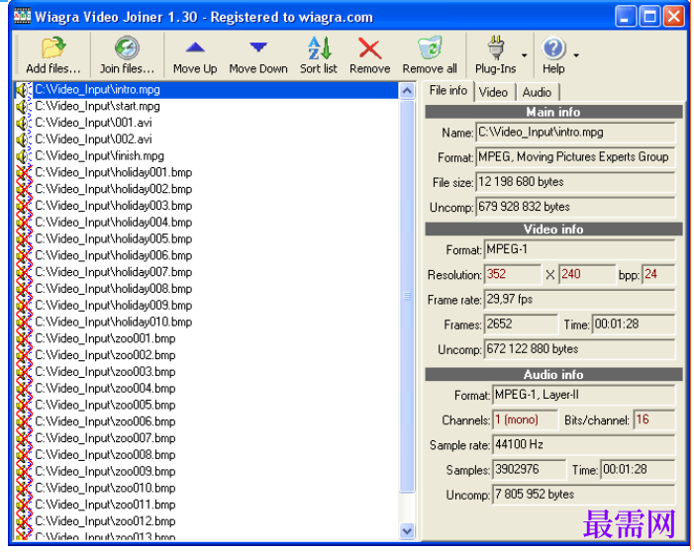Screen dimensions: 694x555
Task: Switch to the File info tab
Action: click(447, 91)
